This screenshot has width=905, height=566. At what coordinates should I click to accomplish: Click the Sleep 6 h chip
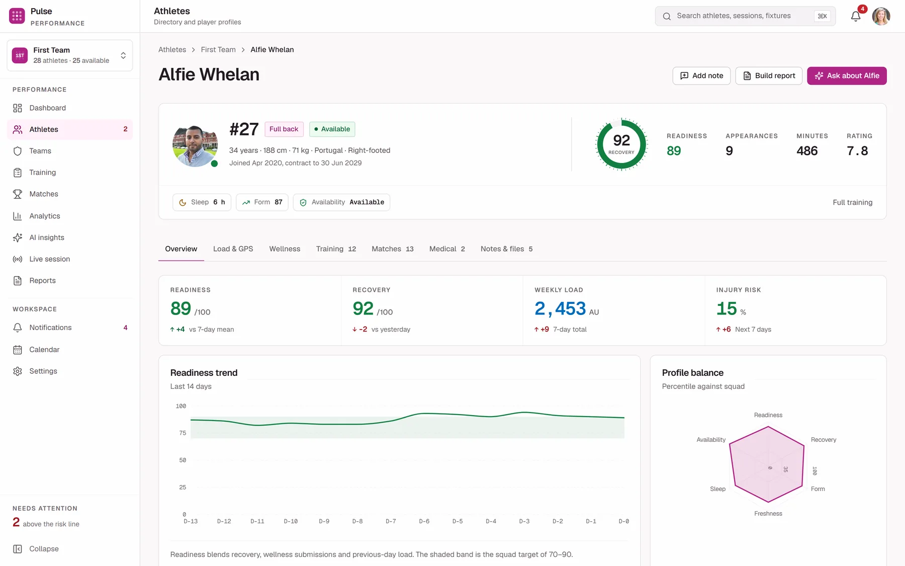[x=202, y=202]
